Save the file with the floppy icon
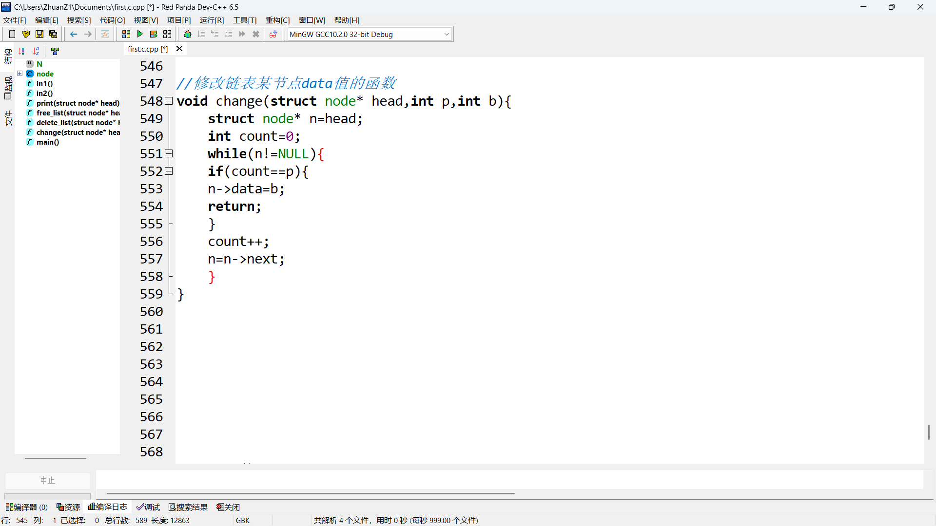The image size is (936, 526). (x=39, y=34)
